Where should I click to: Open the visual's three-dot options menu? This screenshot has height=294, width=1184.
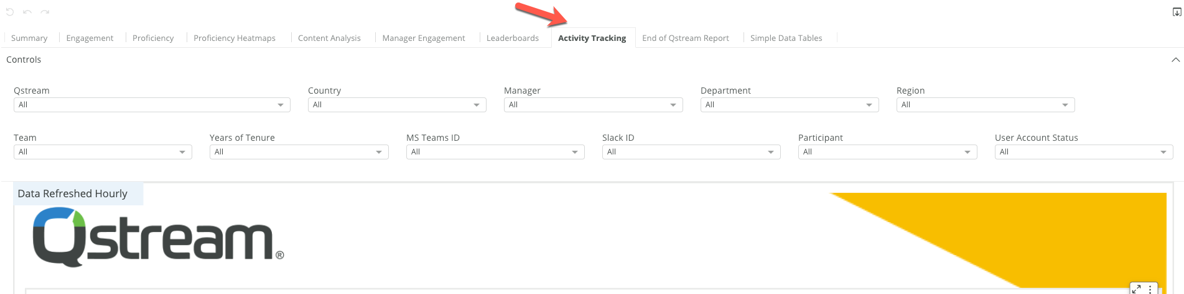pos(1150,289)
